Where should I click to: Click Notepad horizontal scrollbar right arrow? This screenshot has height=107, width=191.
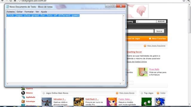click(x=120, y=84)
